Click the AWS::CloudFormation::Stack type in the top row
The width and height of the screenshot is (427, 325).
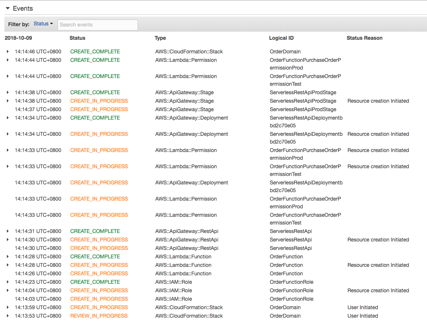click(189, 52)
